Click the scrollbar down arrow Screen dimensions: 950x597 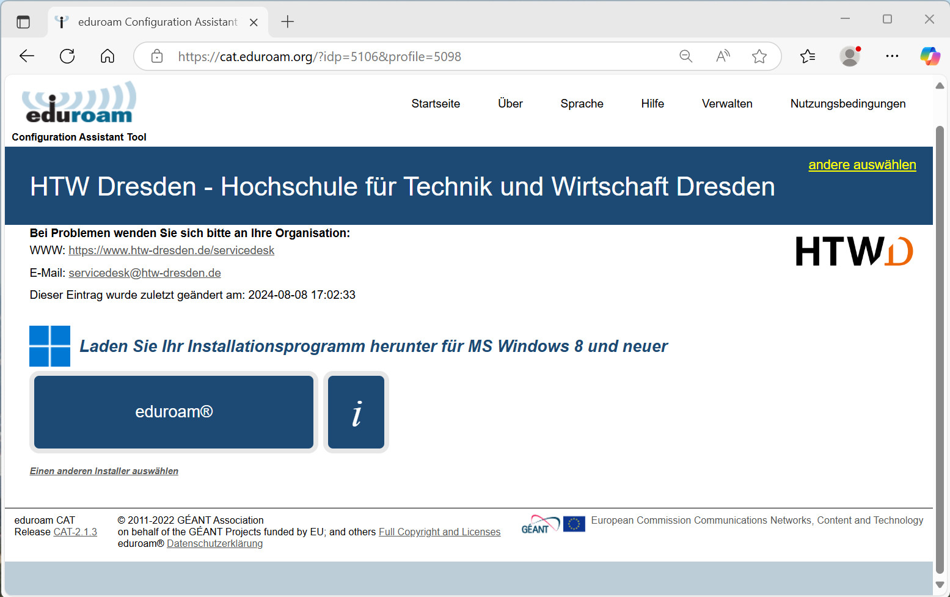tap(940, 585)
